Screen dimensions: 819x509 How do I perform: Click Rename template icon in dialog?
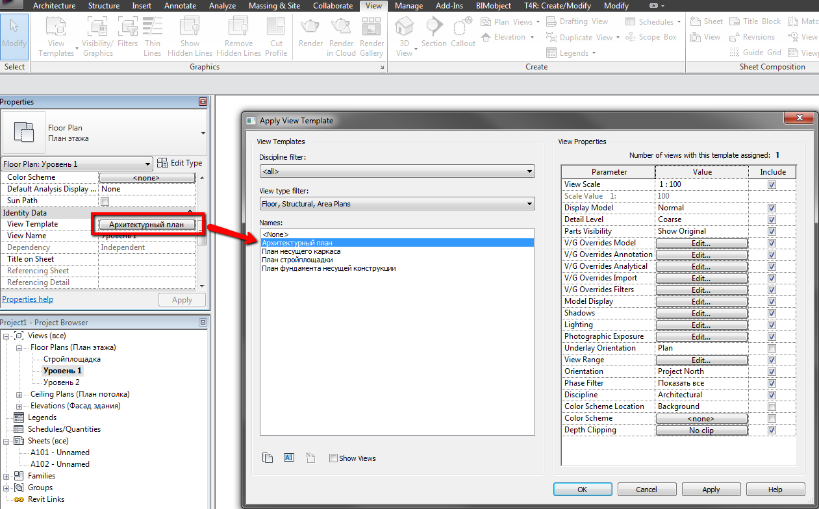tap(289, 458)
